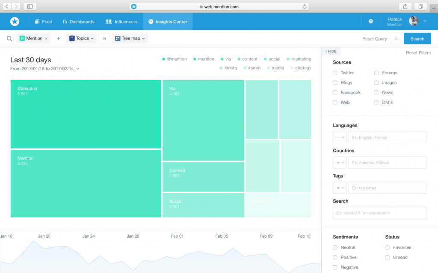Image resolution: width=438 pixels, height=273 pixels.
Task: Check the Unread status
Action: tap(387, 257)
